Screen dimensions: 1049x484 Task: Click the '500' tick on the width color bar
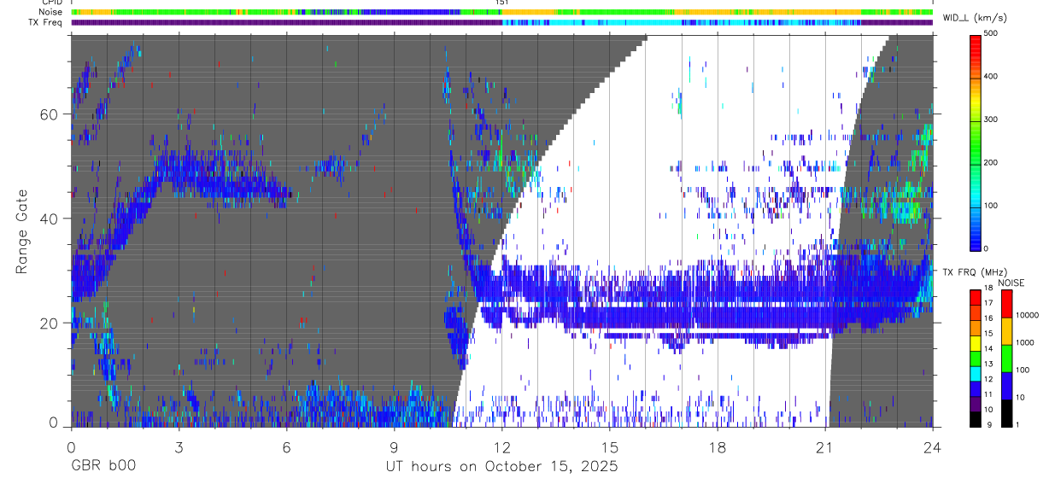(x=991, y=34)
